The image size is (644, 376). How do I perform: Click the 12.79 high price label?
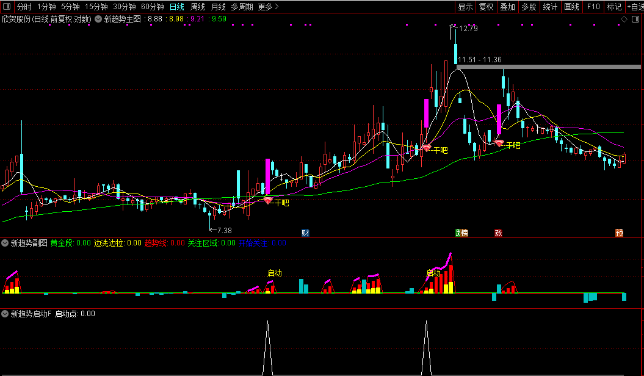click(468, 29)
